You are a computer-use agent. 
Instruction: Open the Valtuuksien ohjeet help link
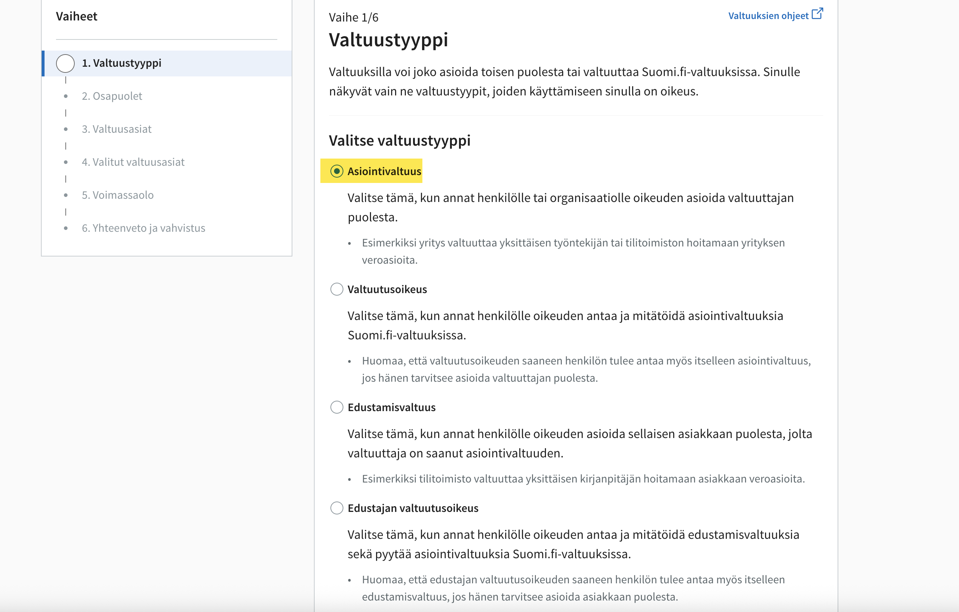click(x=768, y=16)
